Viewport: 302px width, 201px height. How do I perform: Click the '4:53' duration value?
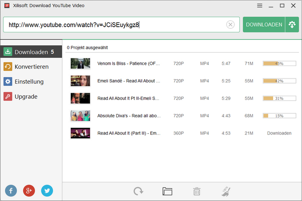tap(226, 133)
